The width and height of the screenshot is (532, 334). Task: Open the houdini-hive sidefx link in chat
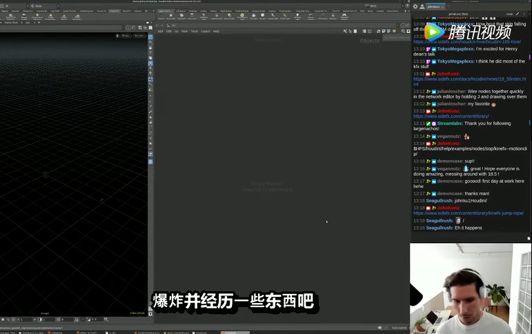pyautogui.click(x=467, y=42)
